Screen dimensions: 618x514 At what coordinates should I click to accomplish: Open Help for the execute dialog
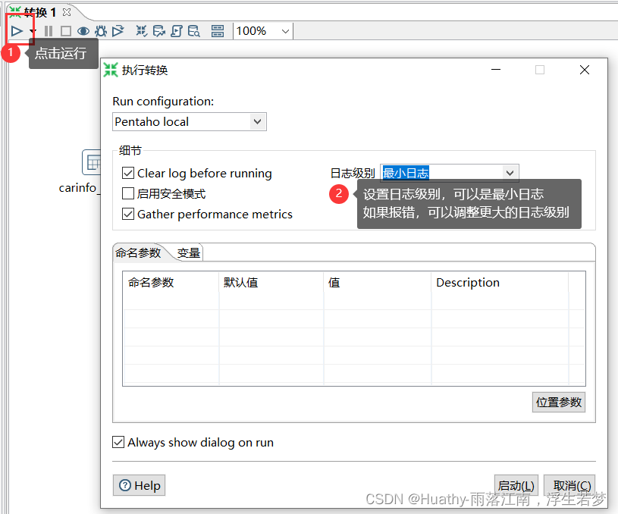point(139,485)
